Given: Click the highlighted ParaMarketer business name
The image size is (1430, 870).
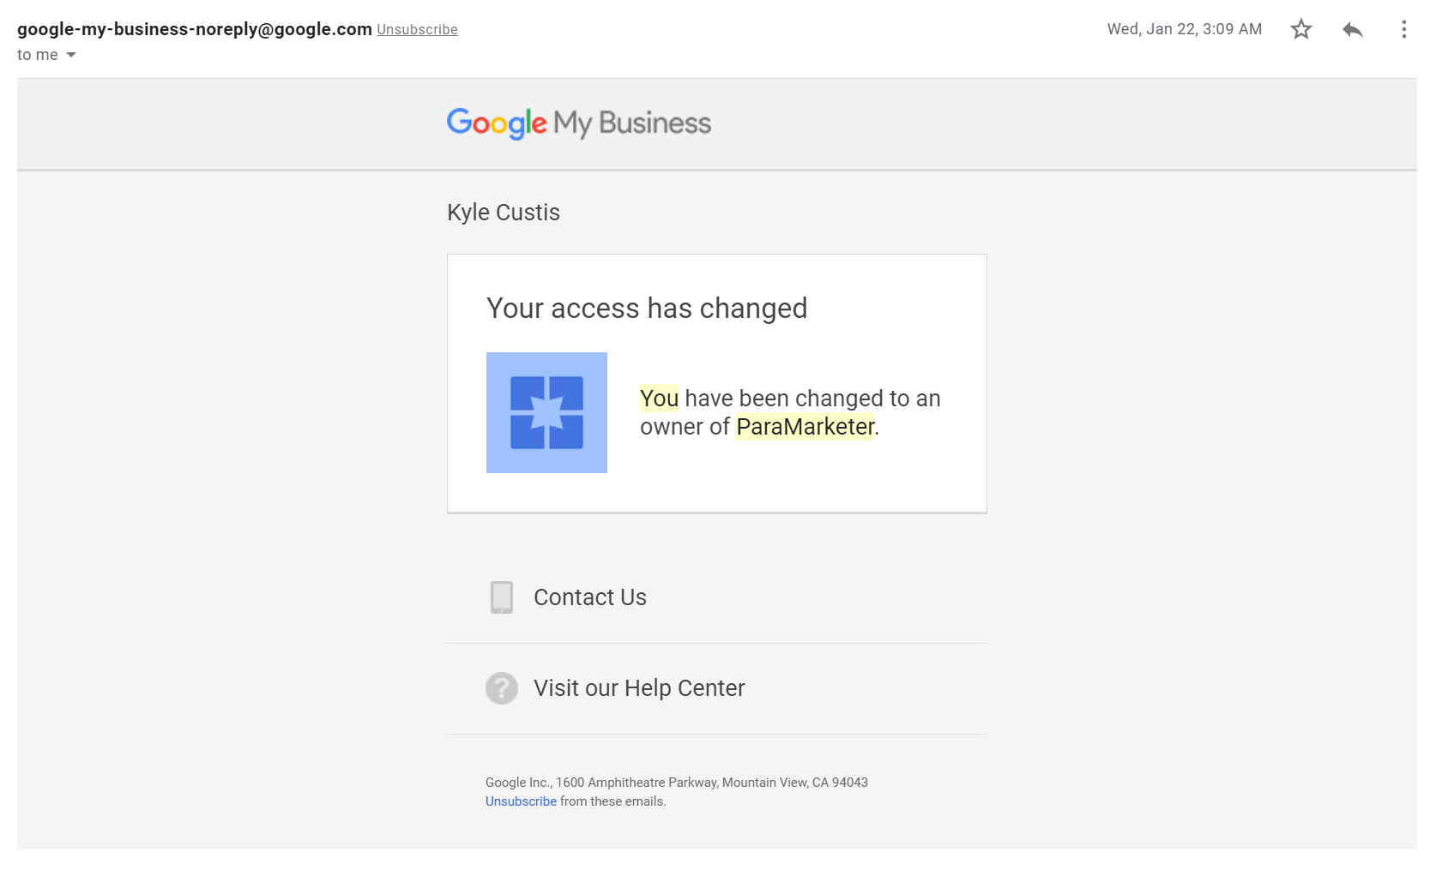Looking at the screenshot, I should pos(805,427).
